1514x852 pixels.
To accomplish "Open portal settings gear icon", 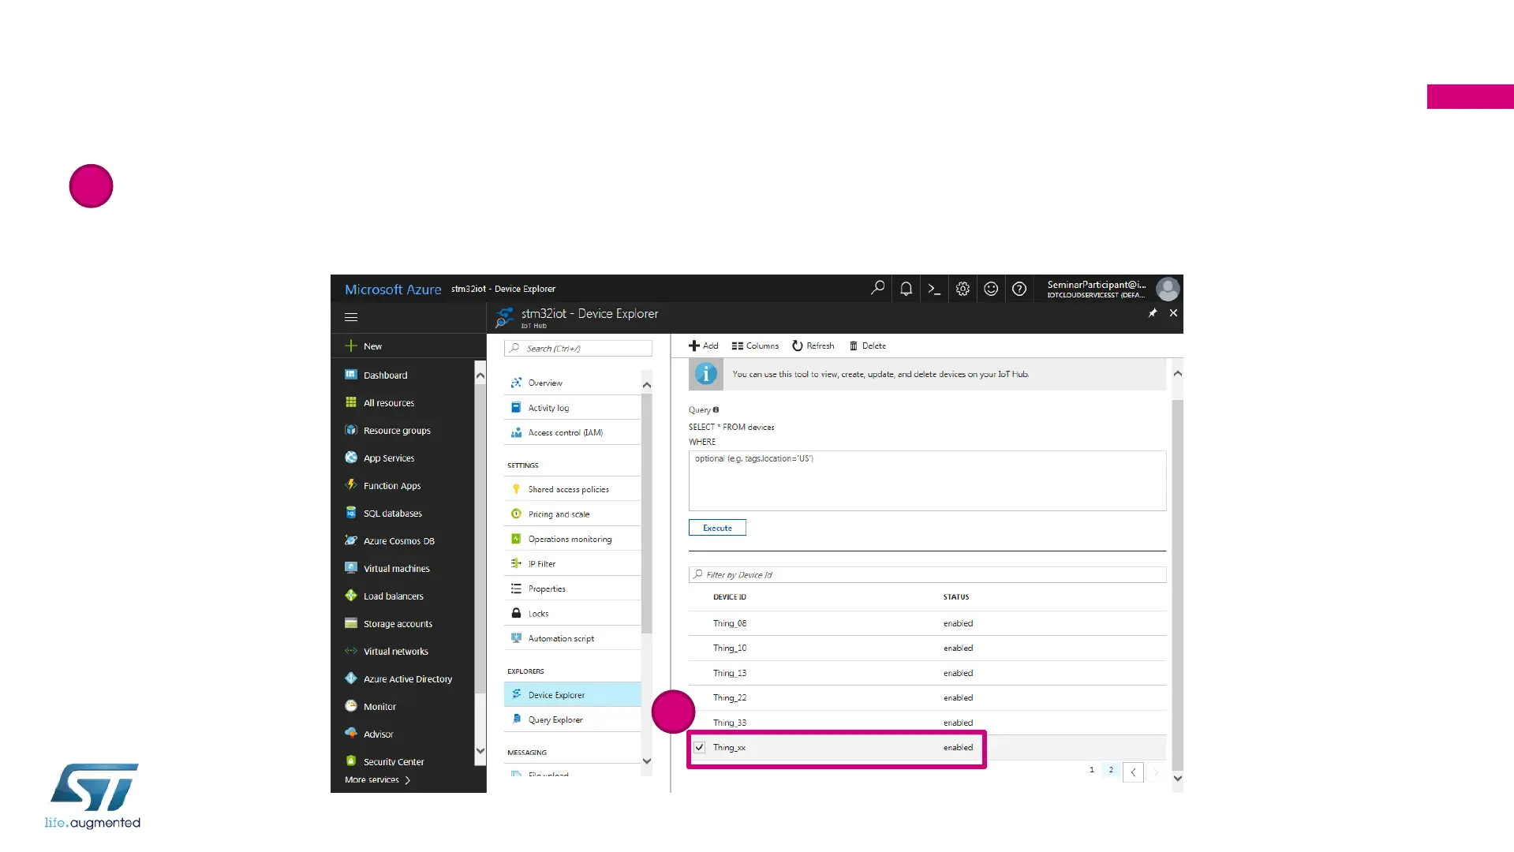I will 963,289.
